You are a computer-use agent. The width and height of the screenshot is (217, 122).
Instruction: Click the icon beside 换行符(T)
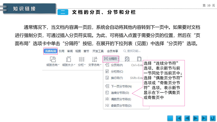[107, 78]
